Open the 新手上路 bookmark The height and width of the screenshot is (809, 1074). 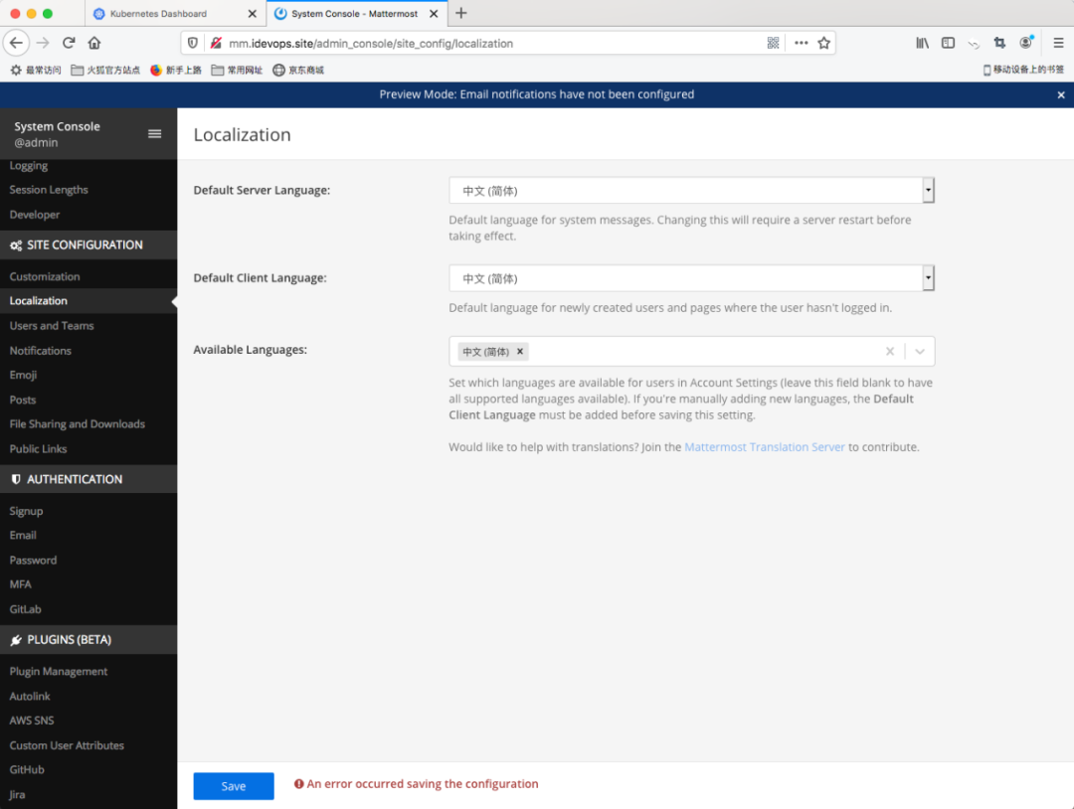(176, 70)
